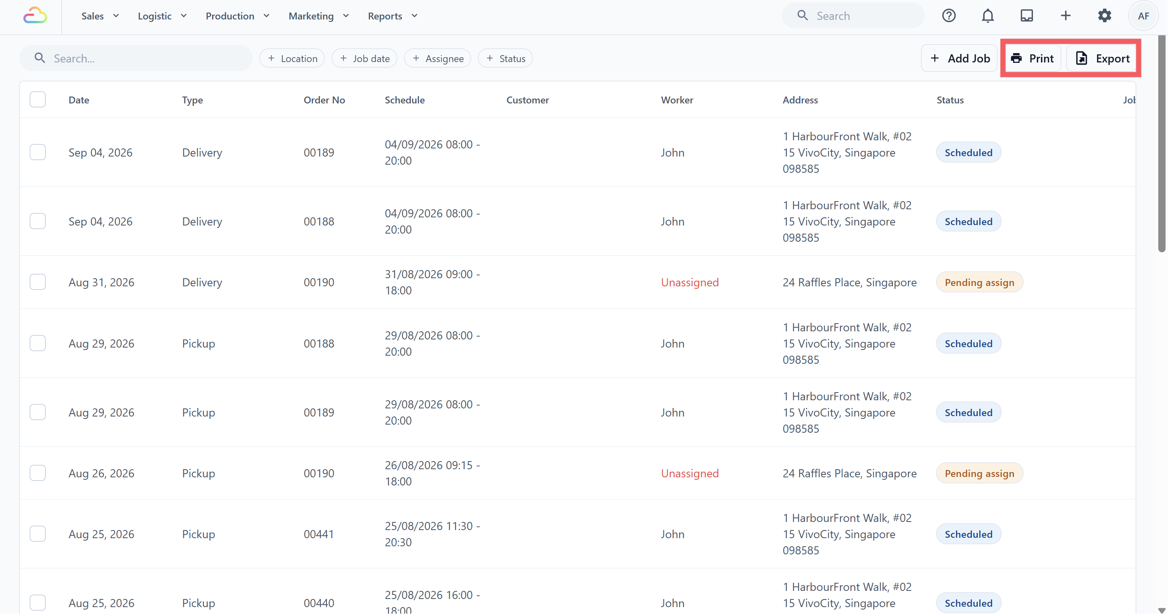Add an Assignee filter
The height and width of the screenshot is (614, 1168).
438,58
